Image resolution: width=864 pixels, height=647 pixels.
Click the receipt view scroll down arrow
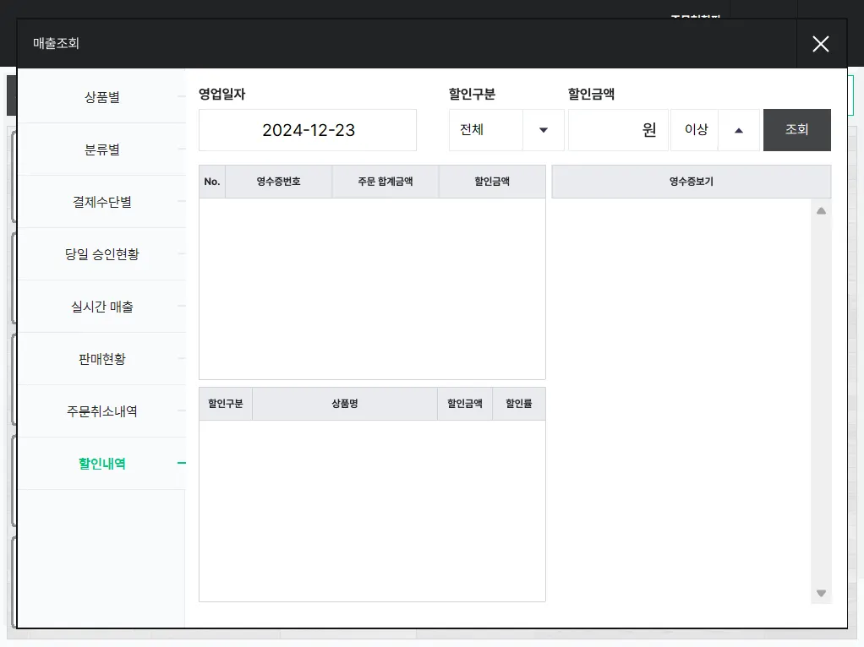(821, 593)
